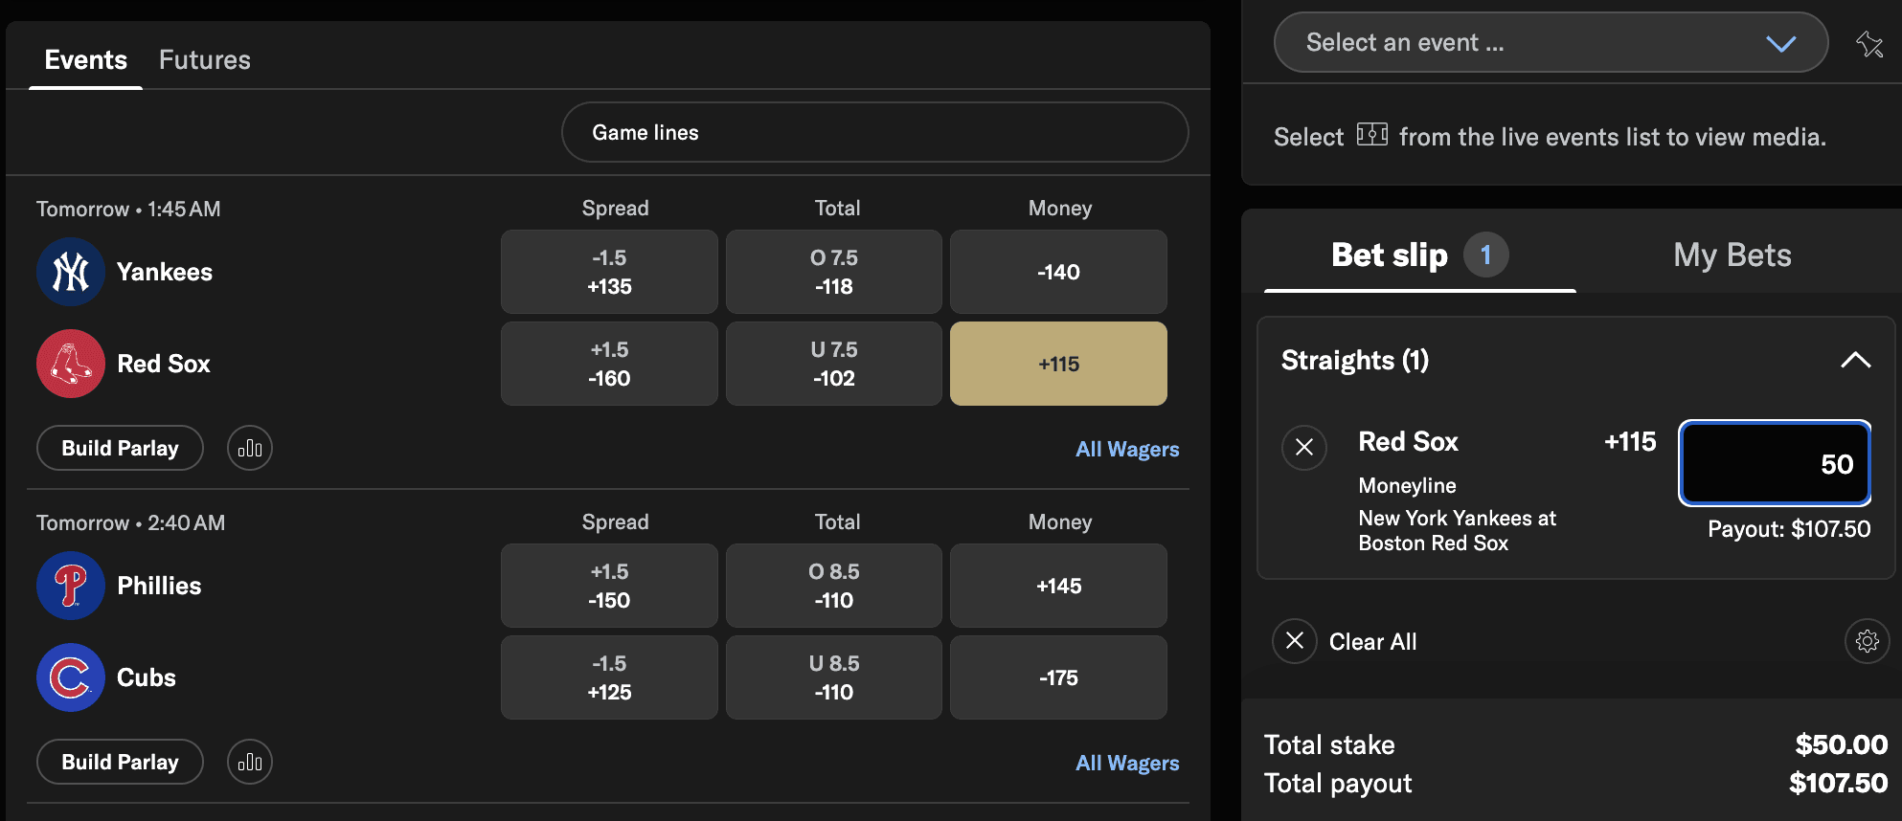
Task: Select the Yankees -140 moneyline
Action: point(1057,272)
